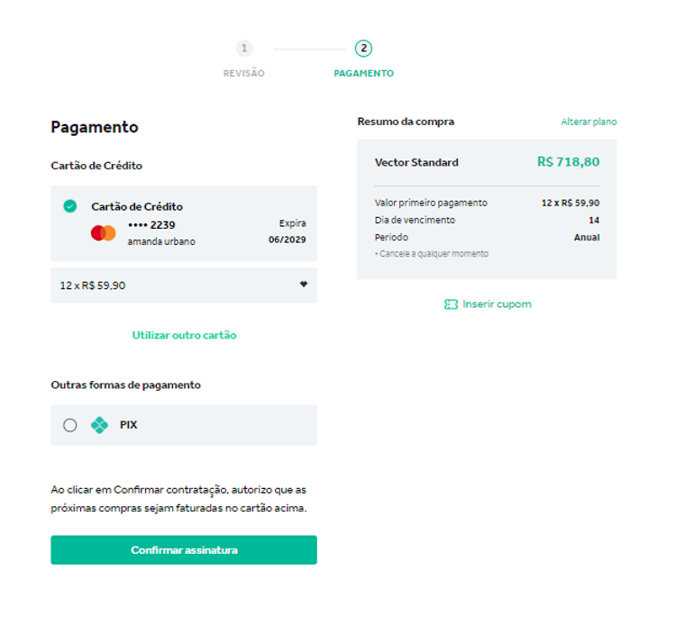685x625 pixels.
Task: Open the Alterar plano link
Action: pyautogui.click(x=589, y=122)
